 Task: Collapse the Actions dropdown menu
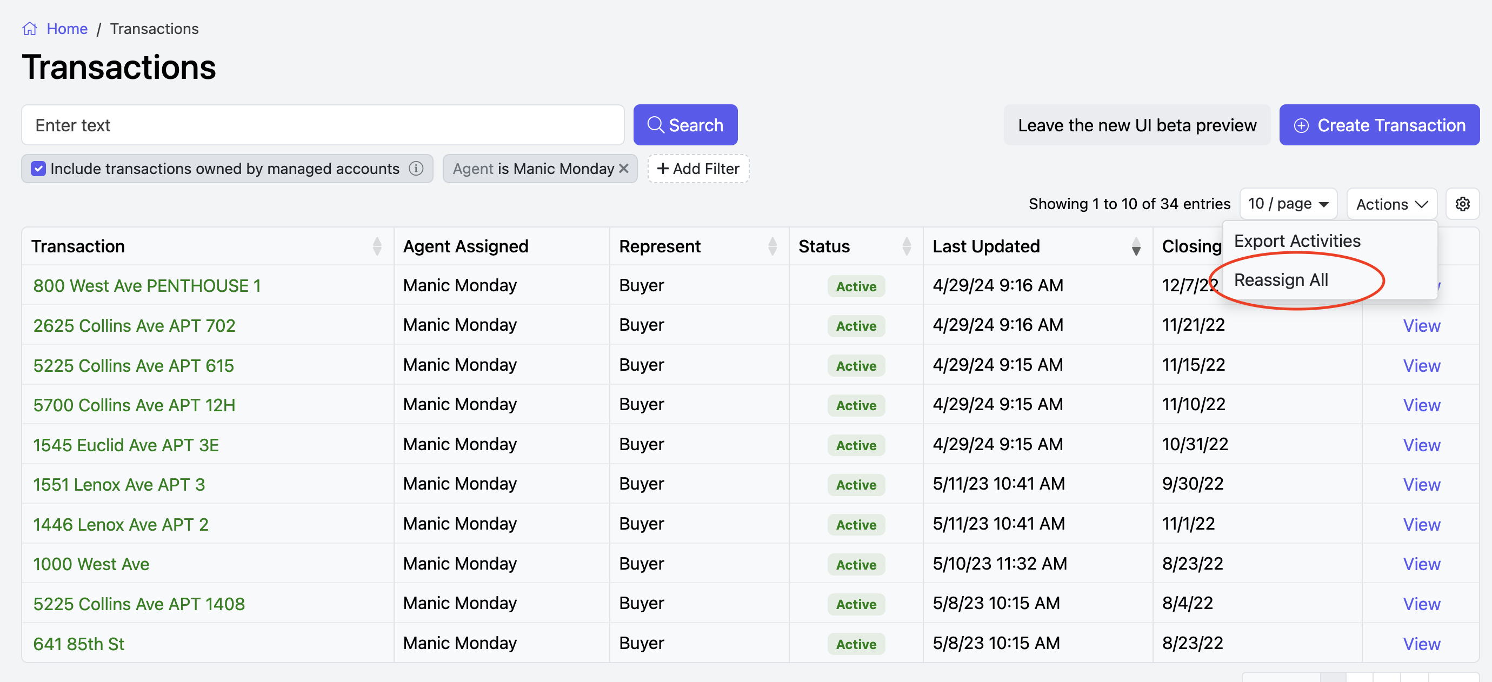(1391, 204)
